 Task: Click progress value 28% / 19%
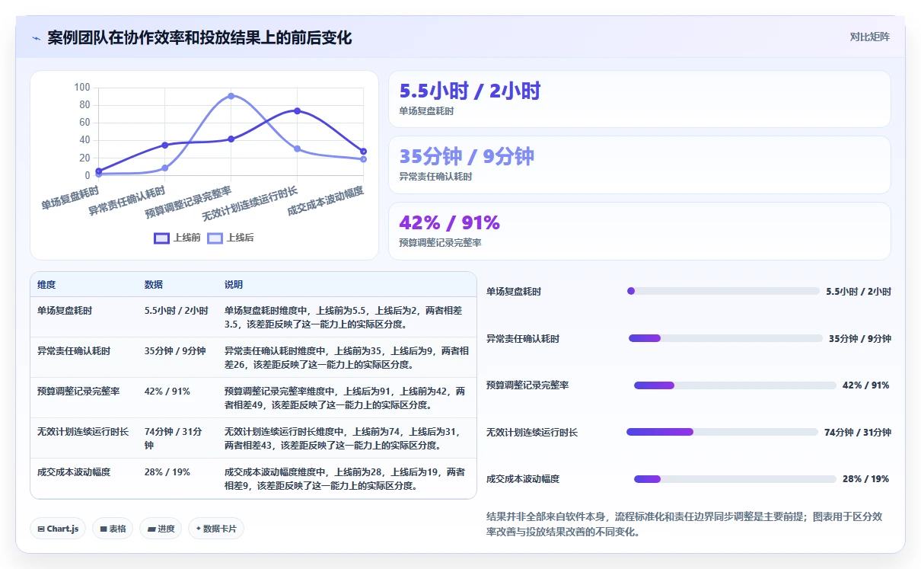pyautogui.click(x=865, y=479)
